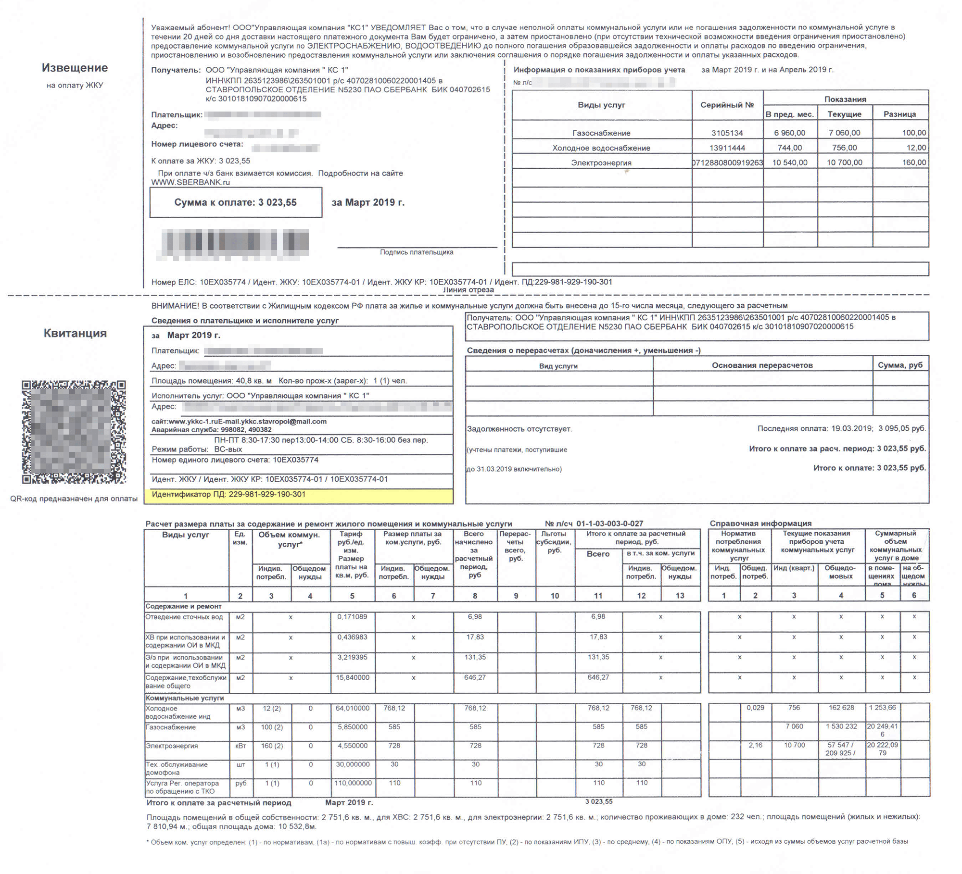Click the total 3 023,55 below the table
Screen dimensions: 962x874
coord(599,801)
